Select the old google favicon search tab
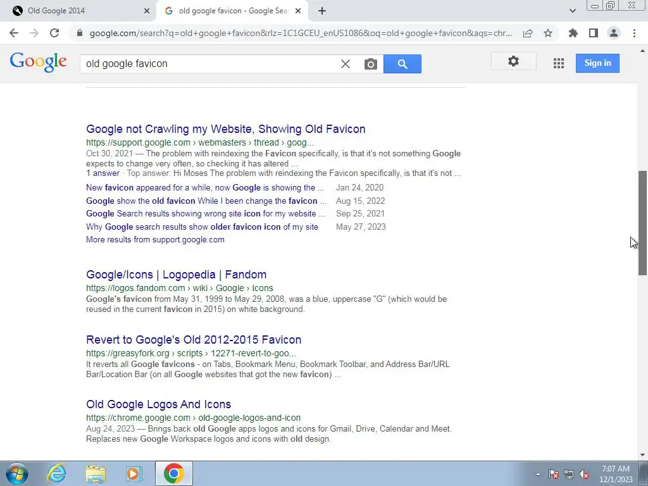This screenshot has width=648, height=486. (232, 11)
